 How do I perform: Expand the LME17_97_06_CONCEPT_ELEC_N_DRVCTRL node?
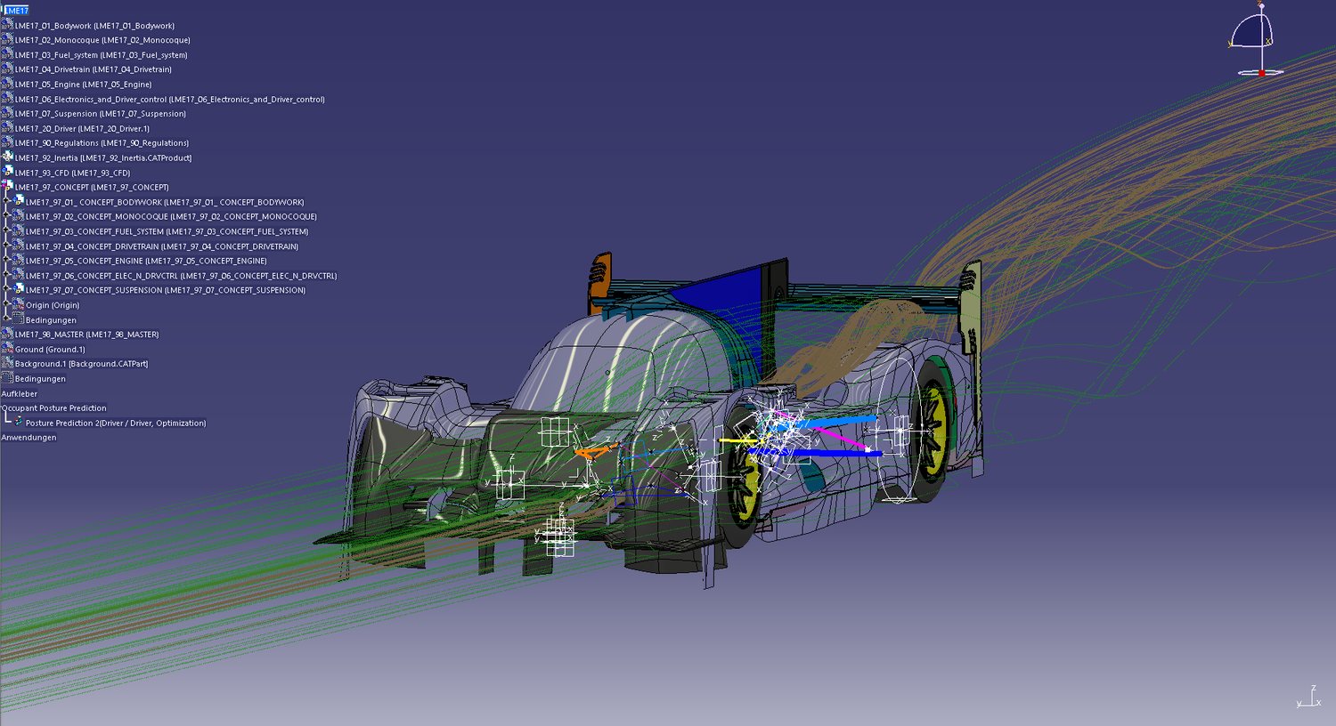[7, 275]
